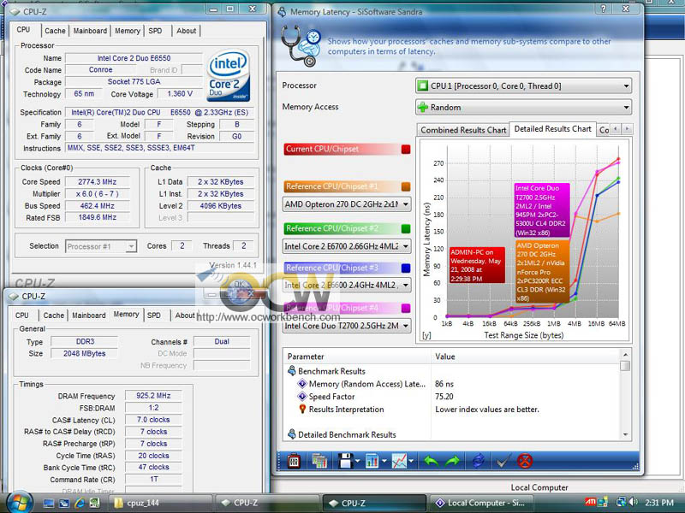Screen dimensions: 685x513
Task: Cancel with the red X icon
Action: pyautogui.click(x=525, y=461)
